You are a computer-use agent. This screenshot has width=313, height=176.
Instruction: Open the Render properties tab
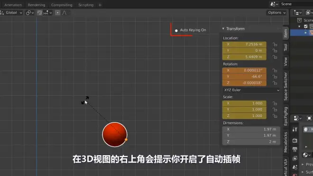coord(295,140)
